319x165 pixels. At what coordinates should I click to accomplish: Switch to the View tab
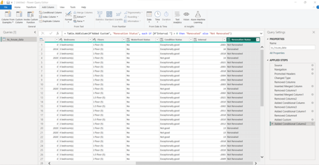point(62,7)
